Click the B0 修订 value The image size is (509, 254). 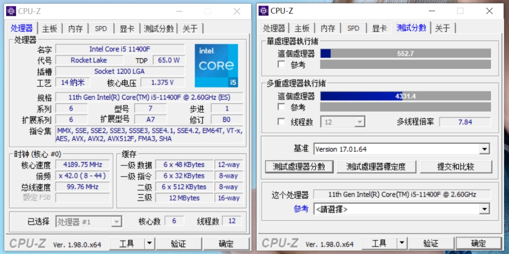pos(227,119)
